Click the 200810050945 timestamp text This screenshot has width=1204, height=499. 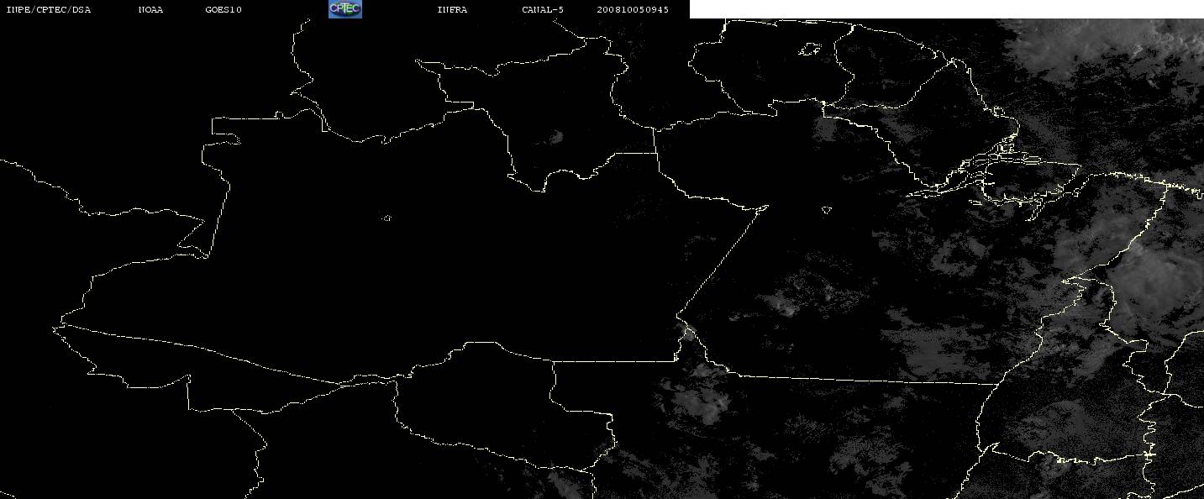[x=633, y=9]
